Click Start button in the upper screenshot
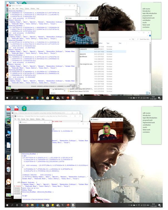This screenshot has width=168, height=210. pyautogui.click(x=7, y=98)
